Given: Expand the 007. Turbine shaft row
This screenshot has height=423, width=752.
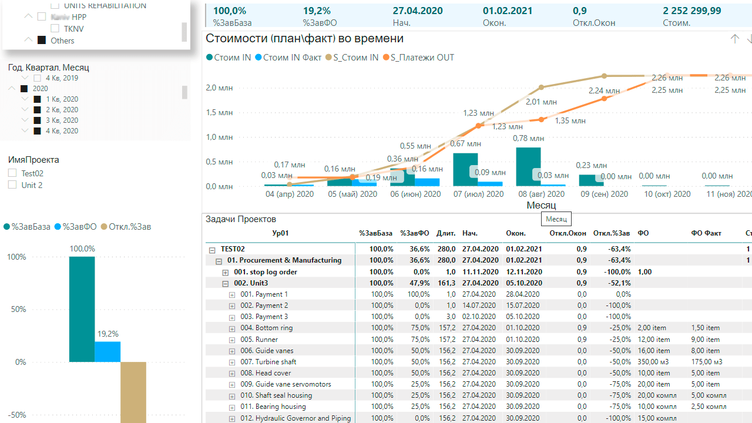Looking at the screenshot, I should tap(232, 362).
